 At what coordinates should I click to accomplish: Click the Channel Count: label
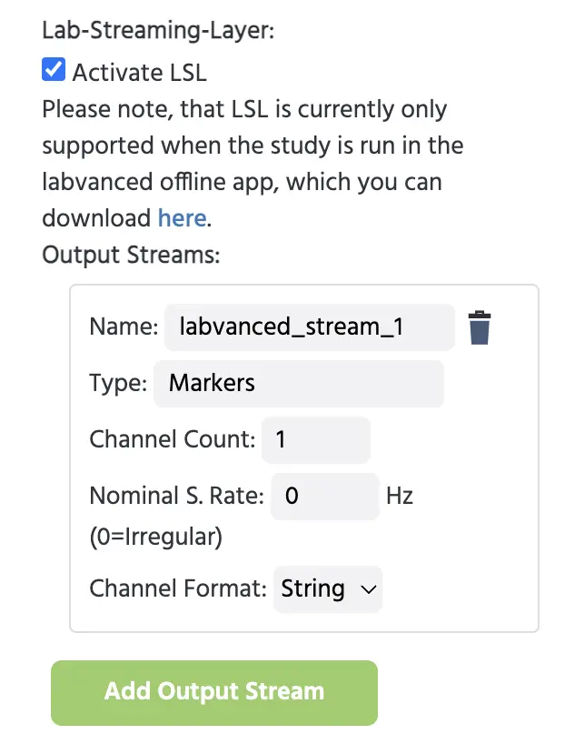point(173,439)
